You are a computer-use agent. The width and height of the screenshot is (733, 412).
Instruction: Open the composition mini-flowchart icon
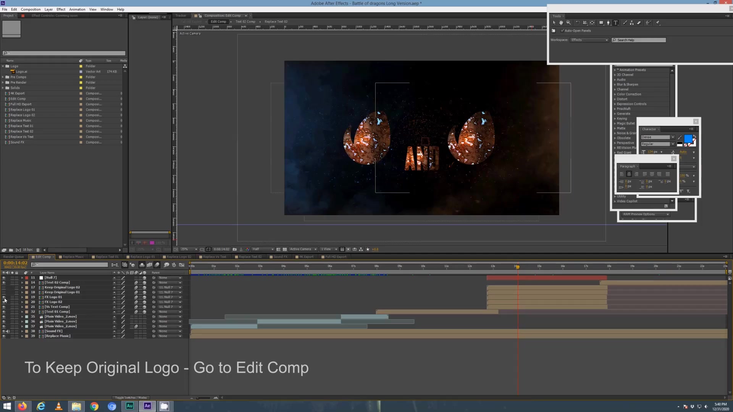click(x=115, y=265)
